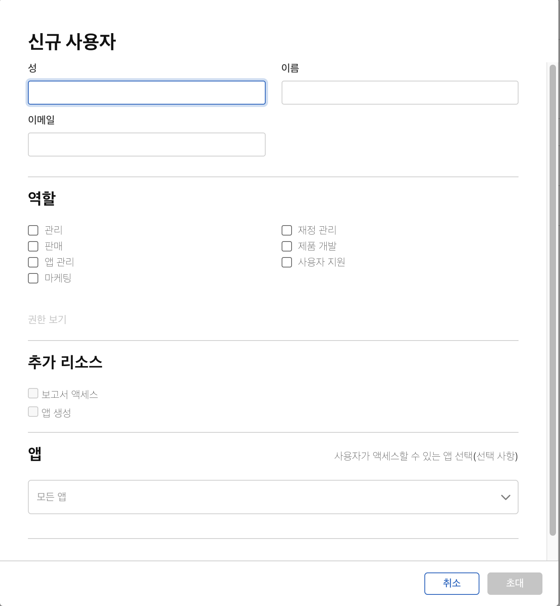Click the 신규 사용자 heading text

[72, 42]
